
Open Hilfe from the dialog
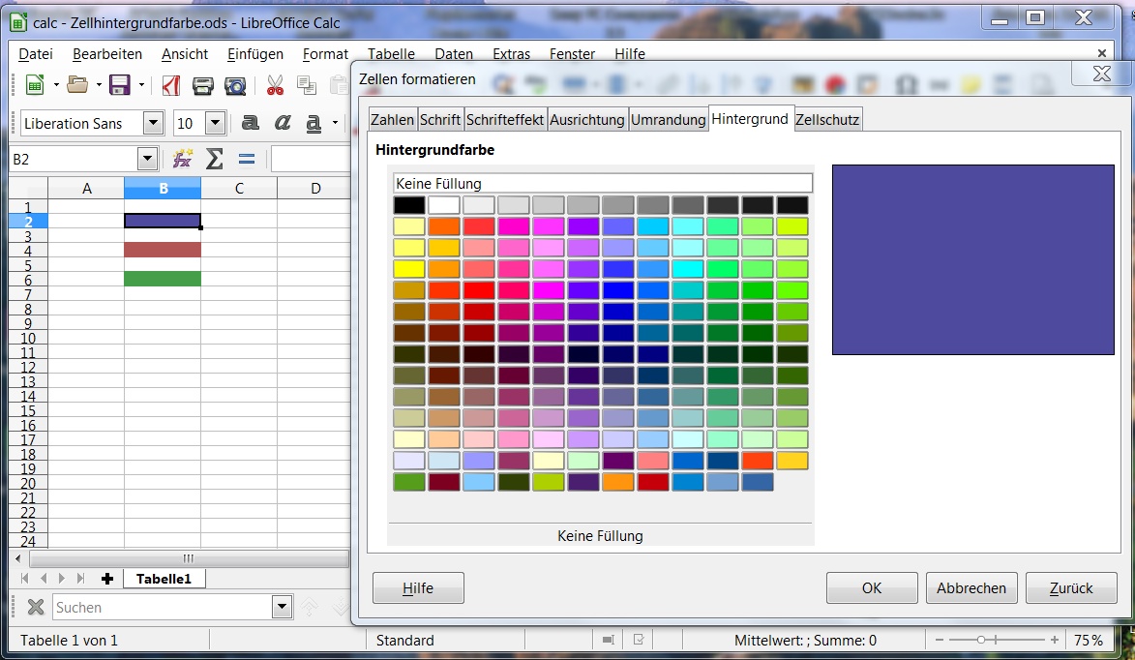(417, 587)
